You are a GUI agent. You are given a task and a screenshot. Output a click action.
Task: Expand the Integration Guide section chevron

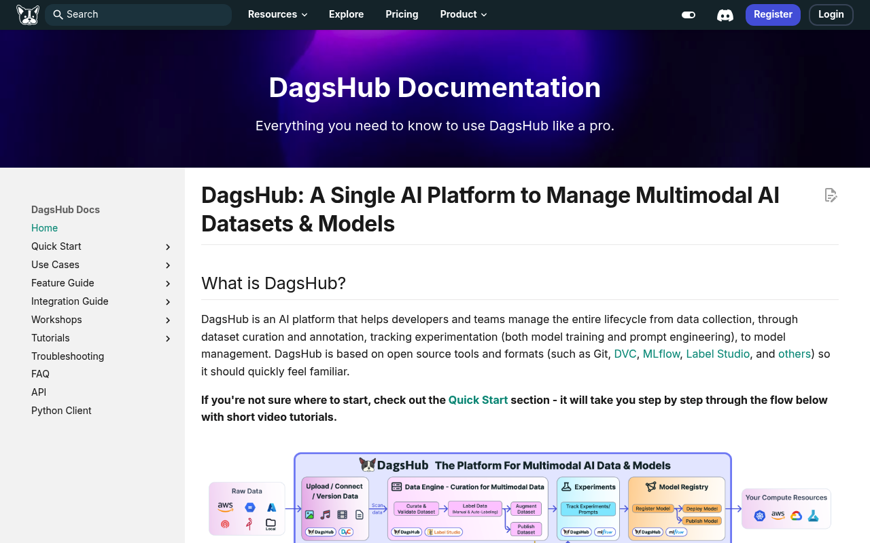point(168,302)
